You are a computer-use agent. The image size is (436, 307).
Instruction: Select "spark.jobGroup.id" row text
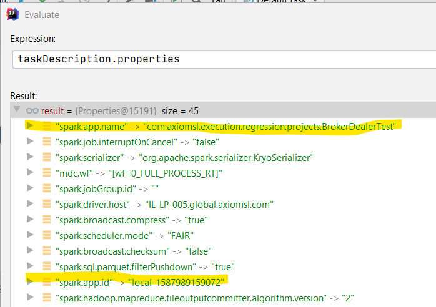tap(107, 189)
